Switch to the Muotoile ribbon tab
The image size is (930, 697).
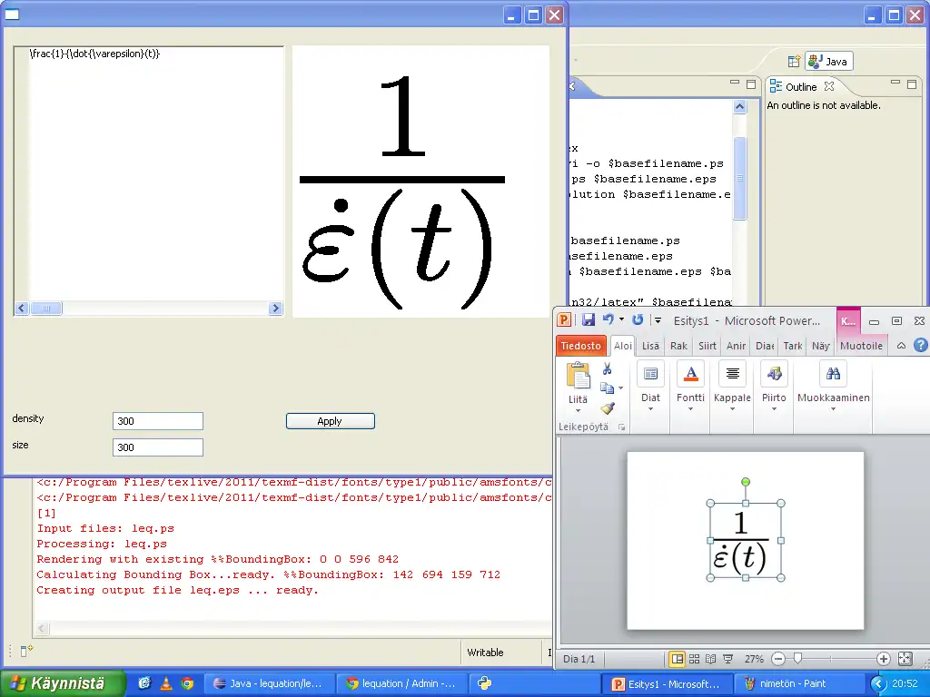tap(861, 346)
